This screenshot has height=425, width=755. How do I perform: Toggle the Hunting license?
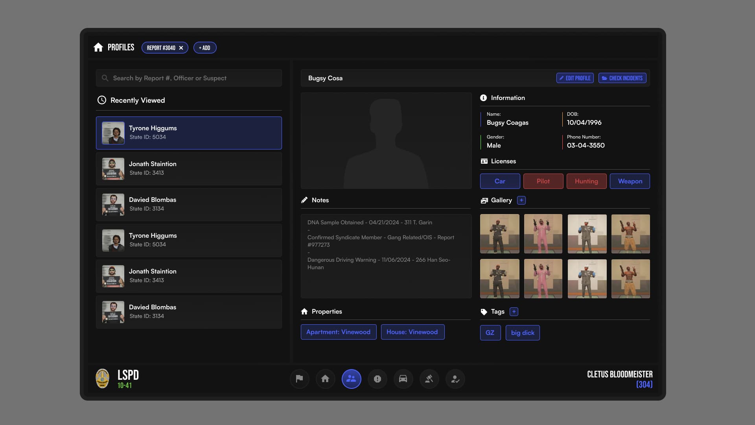pyautogui.click(x=586, y=181)
